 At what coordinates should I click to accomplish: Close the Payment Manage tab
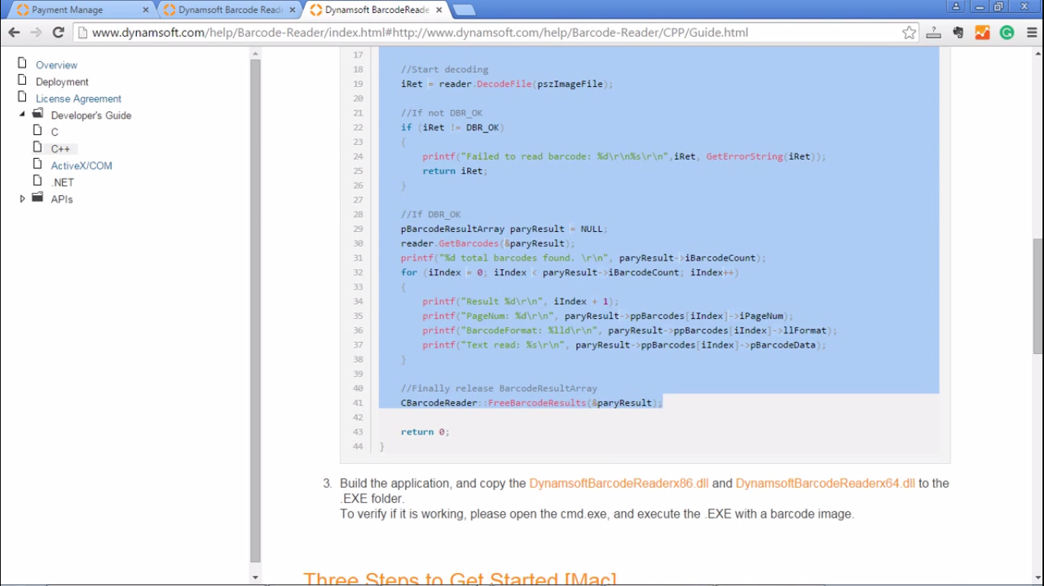[x=145, y=10]
